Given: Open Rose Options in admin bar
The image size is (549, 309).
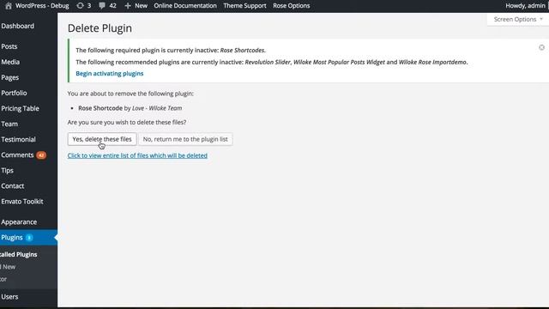Looking at the screenshot, I should click(x=292, y=6).
